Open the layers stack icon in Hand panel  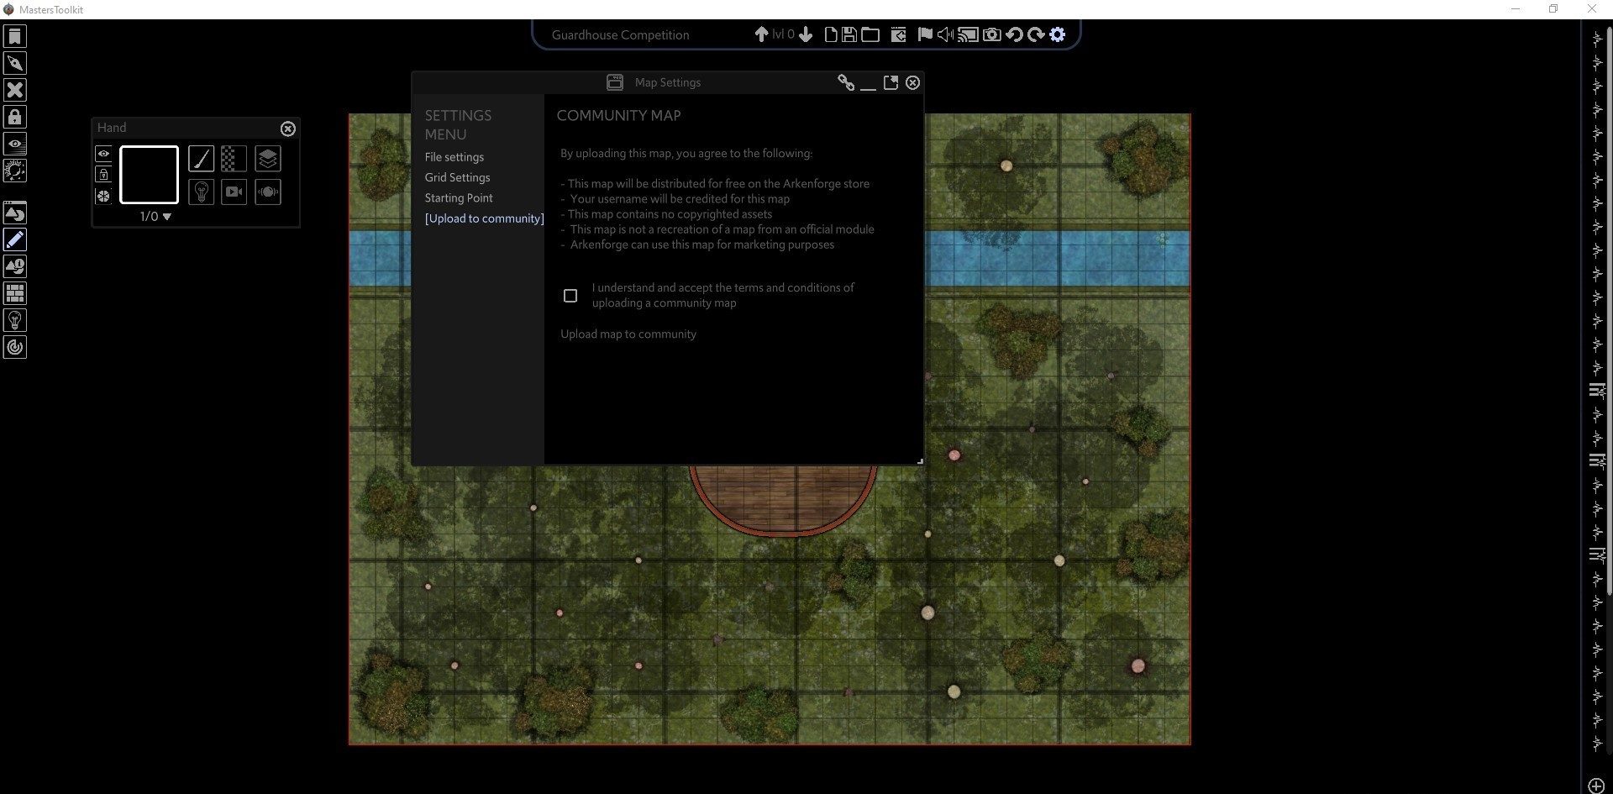pyautogui.click(x=267, y=159)
